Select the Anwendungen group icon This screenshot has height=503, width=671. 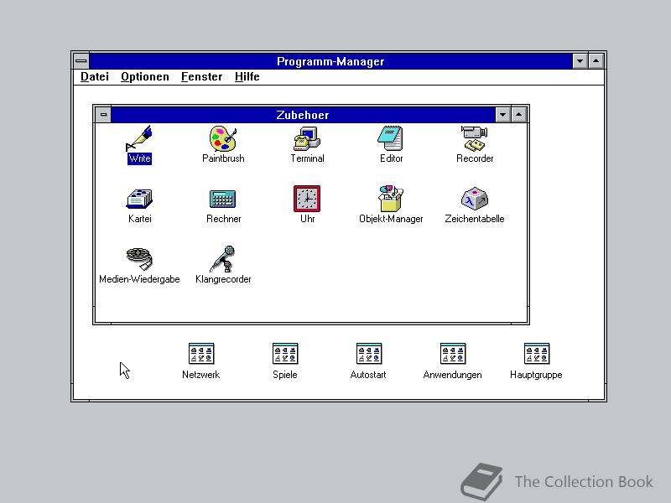[453, 354]
